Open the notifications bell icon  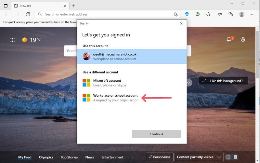click(229, 39)
